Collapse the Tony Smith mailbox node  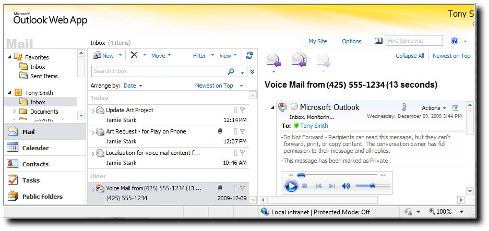coord(10,93)
